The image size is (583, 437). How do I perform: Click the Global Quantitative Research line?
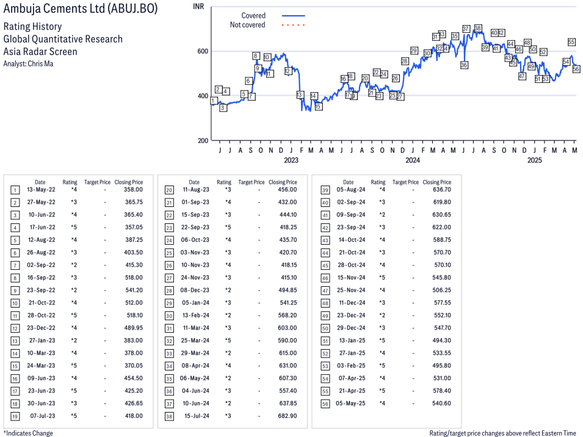point(63,39)
